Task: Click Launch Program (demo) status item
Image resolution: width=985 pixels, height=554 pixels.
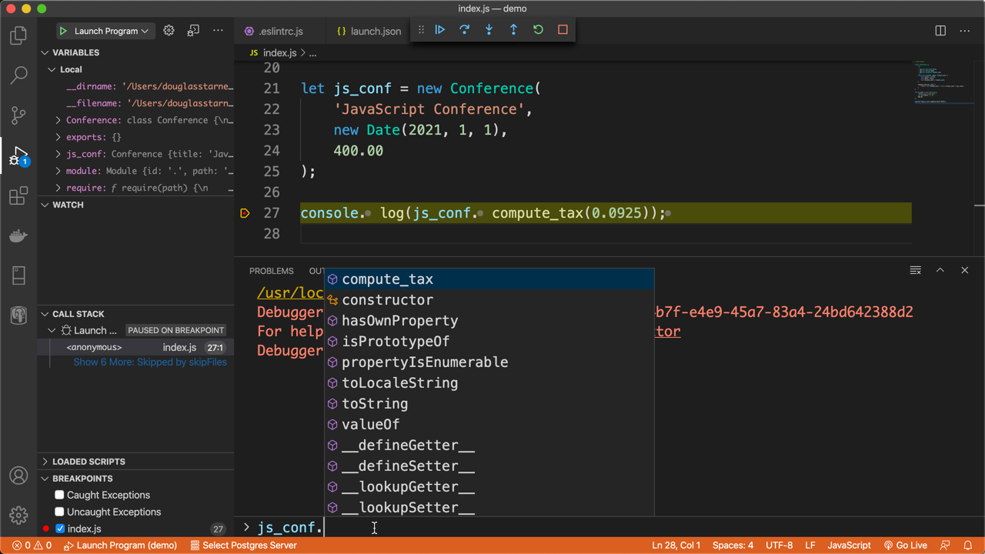Action: 121,546
